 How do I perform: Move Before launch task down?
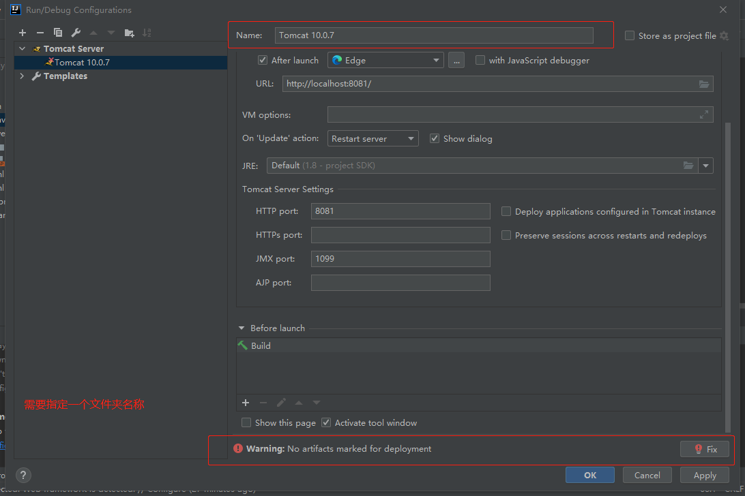click(317, 403)
